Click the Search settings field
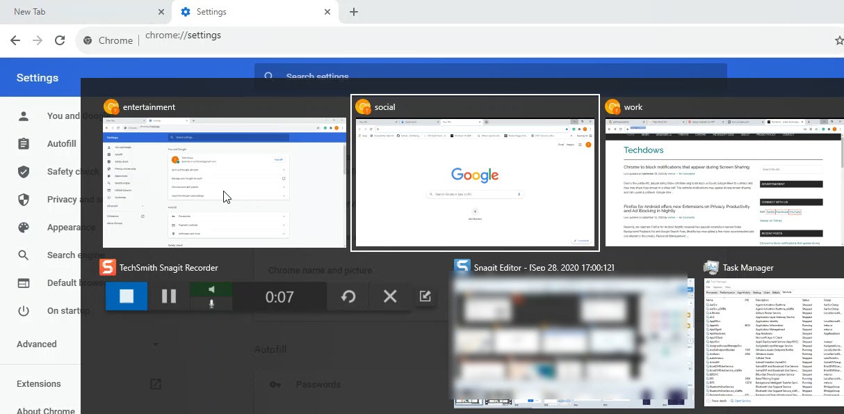 [490, 77]
